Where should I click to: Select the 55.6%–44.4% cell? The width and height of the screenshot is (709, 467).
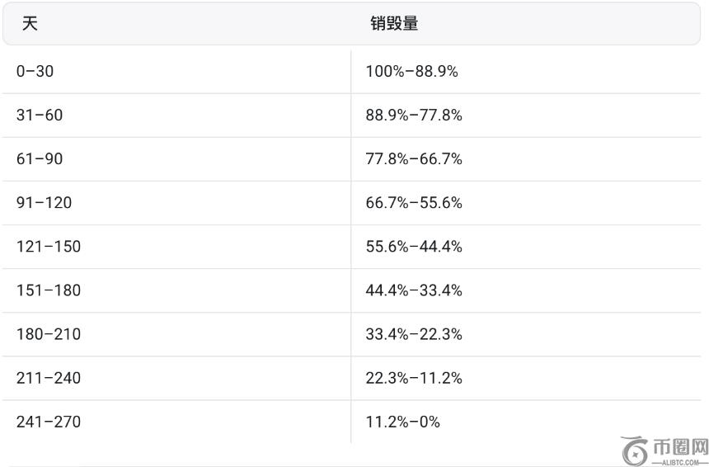pos(414,247)
